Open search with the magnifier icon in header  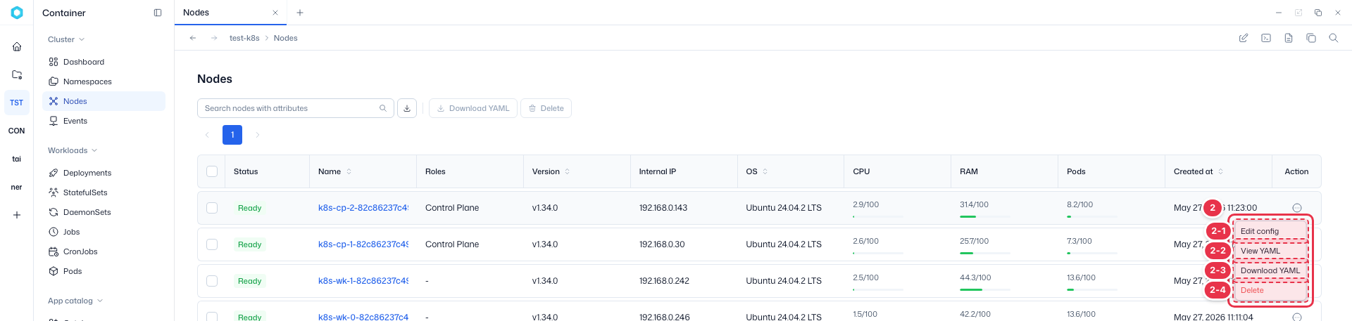click(1334, 38)
